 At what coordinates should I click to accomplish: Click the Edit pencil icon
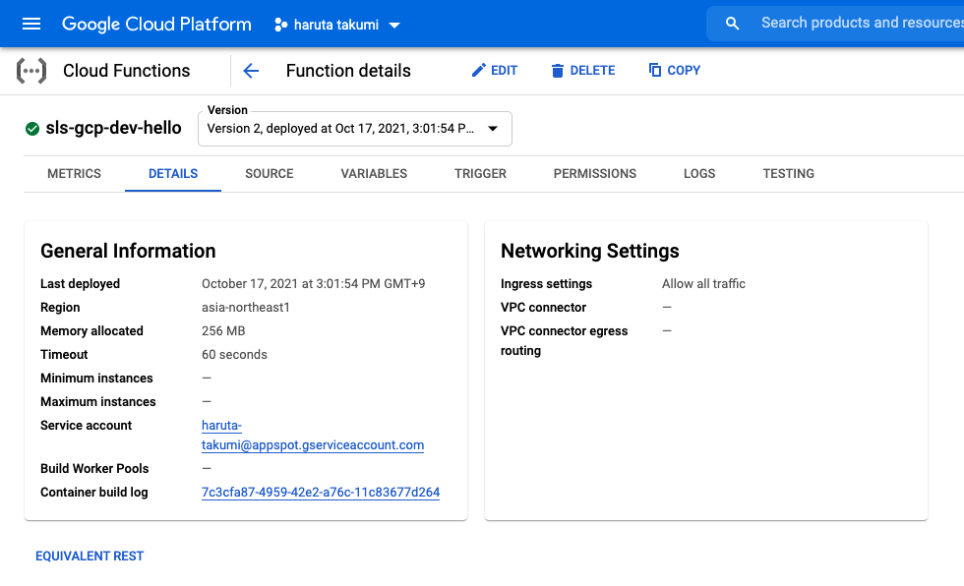(x=478, y=70)
